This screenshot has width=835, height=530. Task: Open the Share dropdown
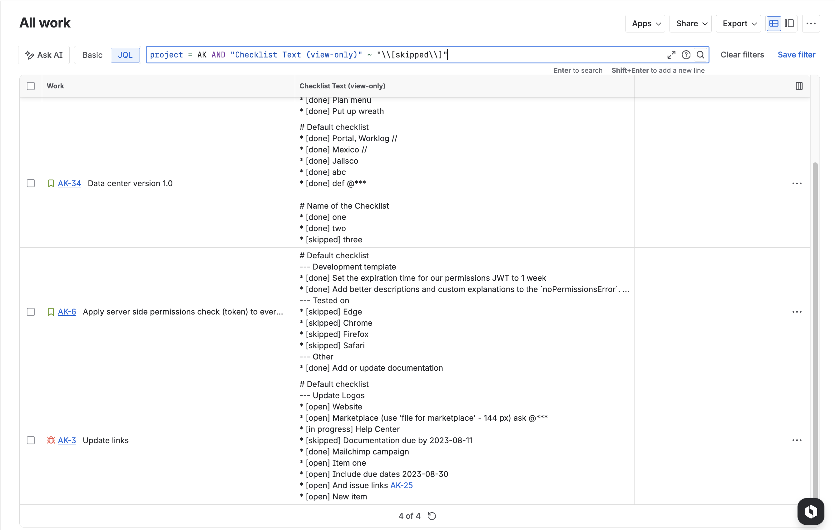pos(690,23)
